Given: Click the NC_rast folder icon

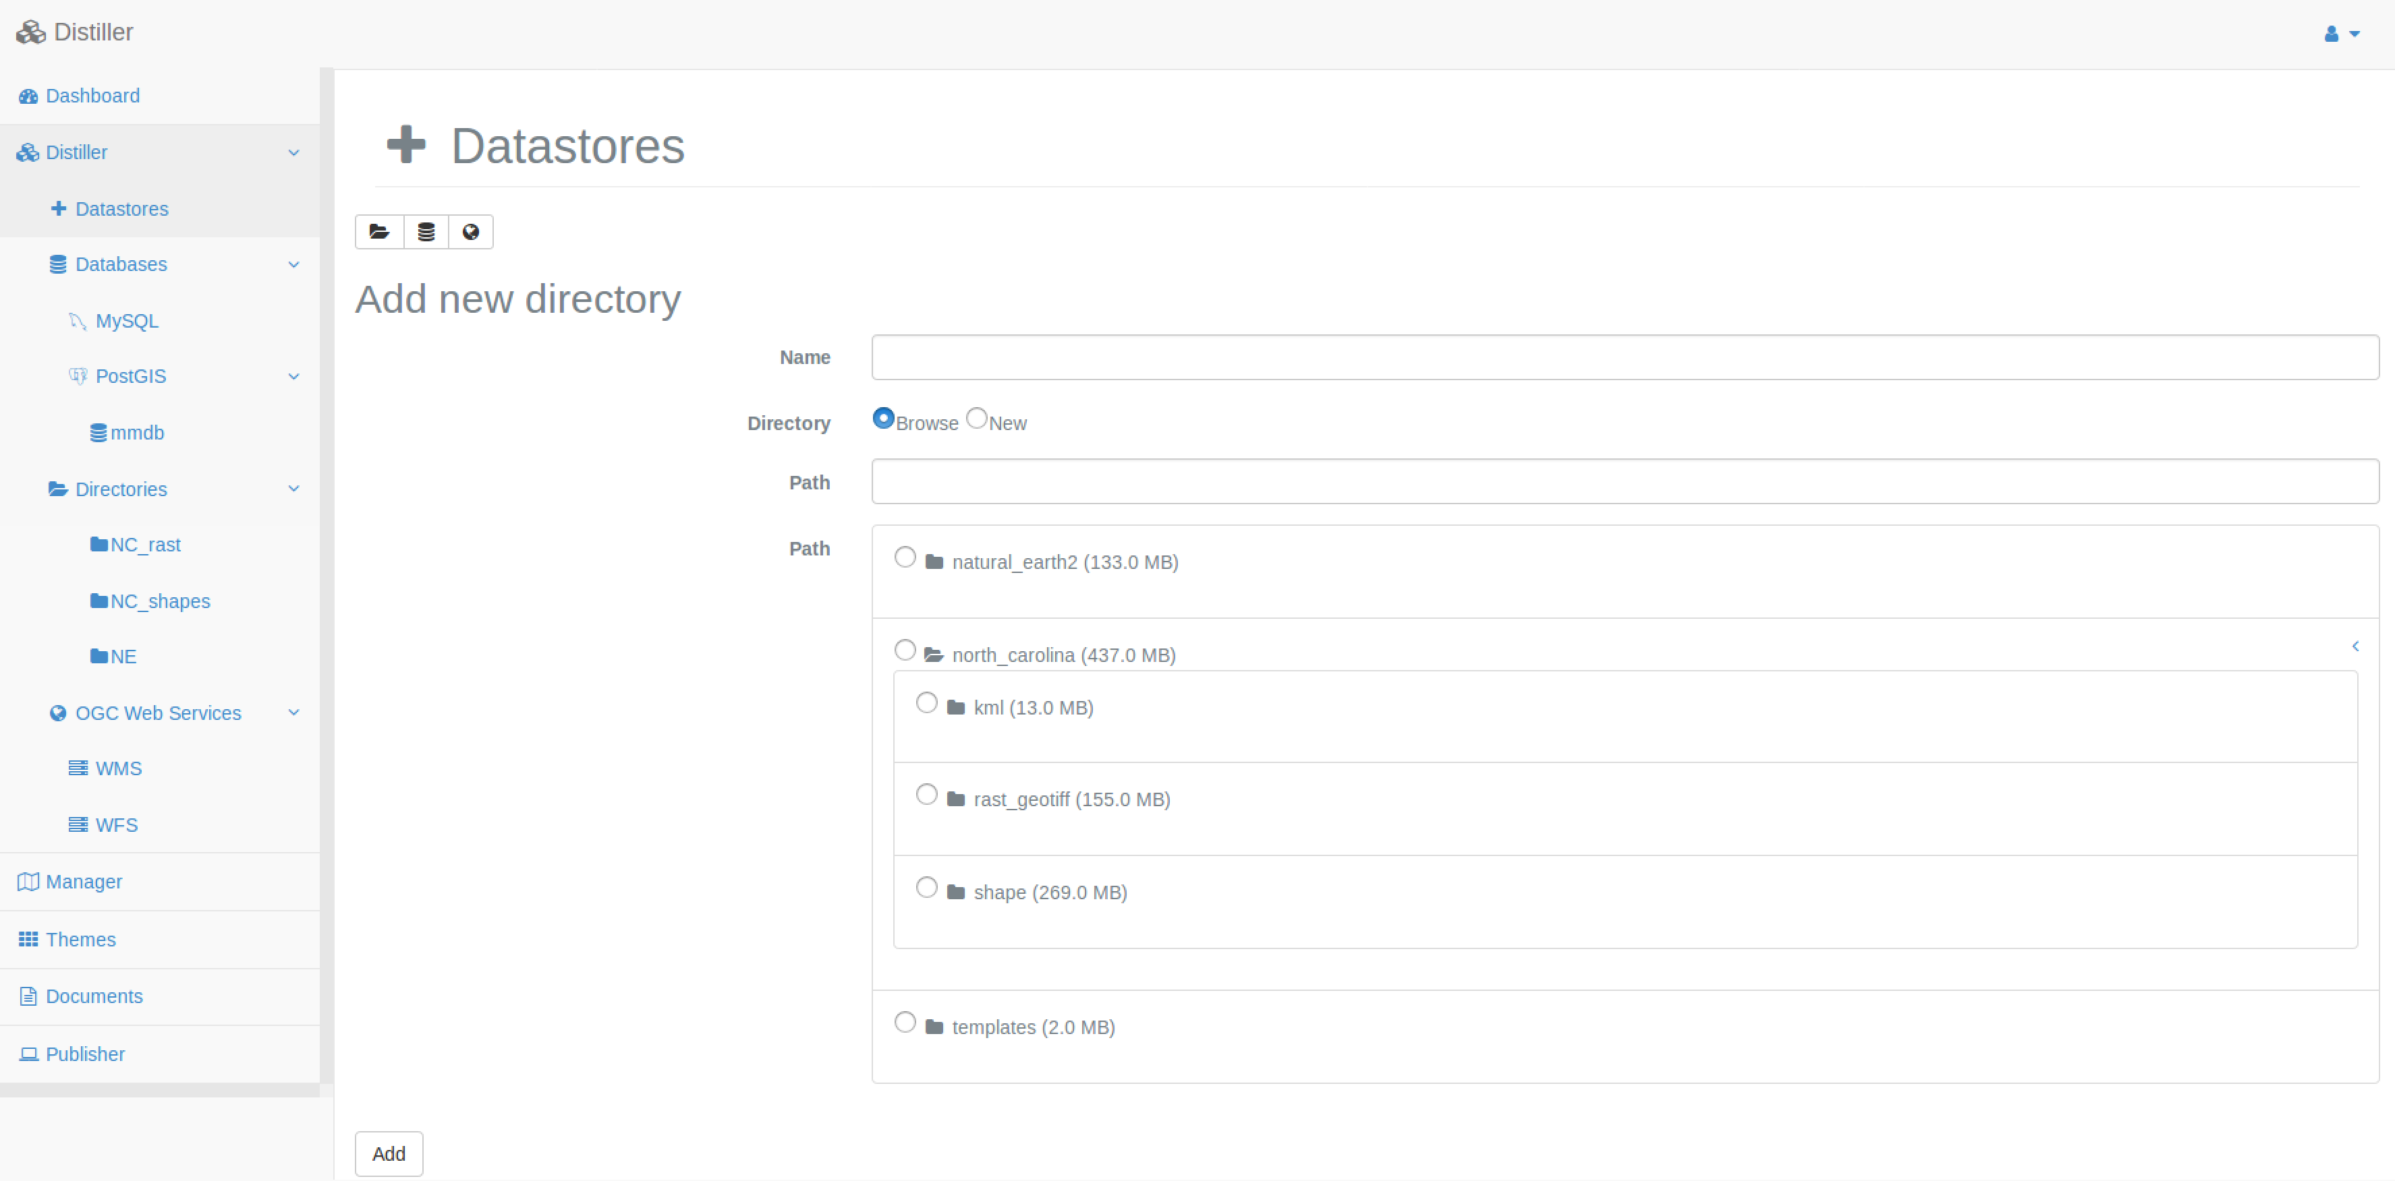Looking at the screenshot, I should coord(98,545).
